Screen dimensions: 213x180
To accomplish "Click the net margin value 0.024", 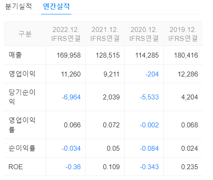I will click(190, 148).
